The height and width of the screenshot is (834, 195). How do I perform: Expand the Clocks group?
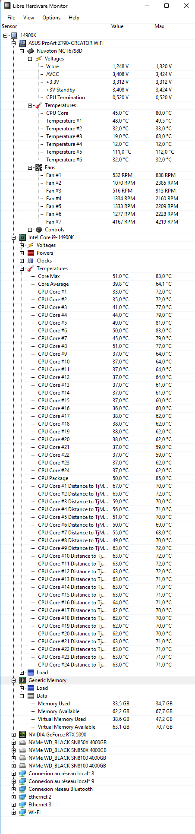tap(22, 261)
